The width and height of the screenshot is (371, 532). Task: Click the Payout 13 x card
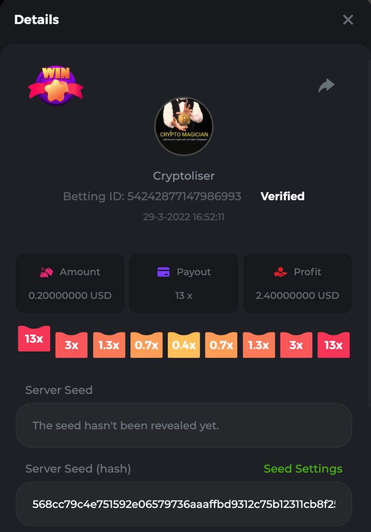(x=184, y=283)
